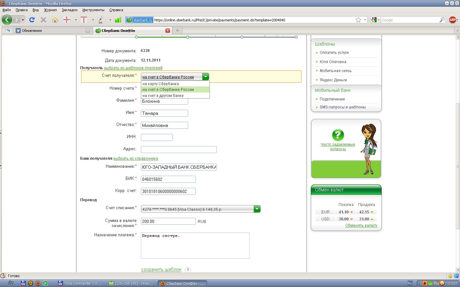Image resolution: width=460 pixels, height=287 pixels.
Task: Open the list-all-tabs dropdown arrow
Action: tap(457, 31)
